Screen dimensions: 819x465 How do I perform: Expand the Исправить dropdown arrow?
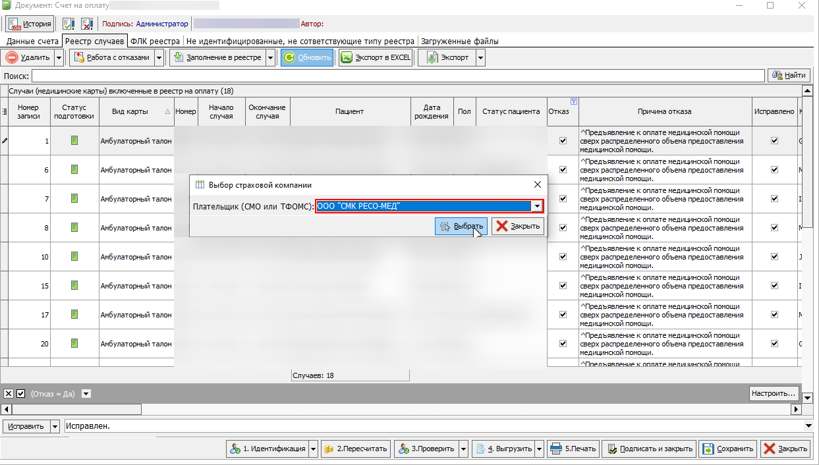point(55,426)
